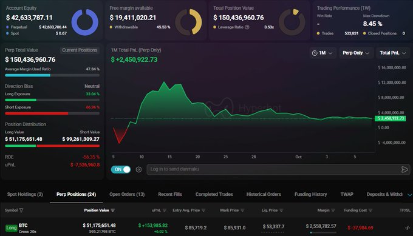Open danmaku settings hexagon icon
Viewport: 413px width, 236px height.
point(138,170)
